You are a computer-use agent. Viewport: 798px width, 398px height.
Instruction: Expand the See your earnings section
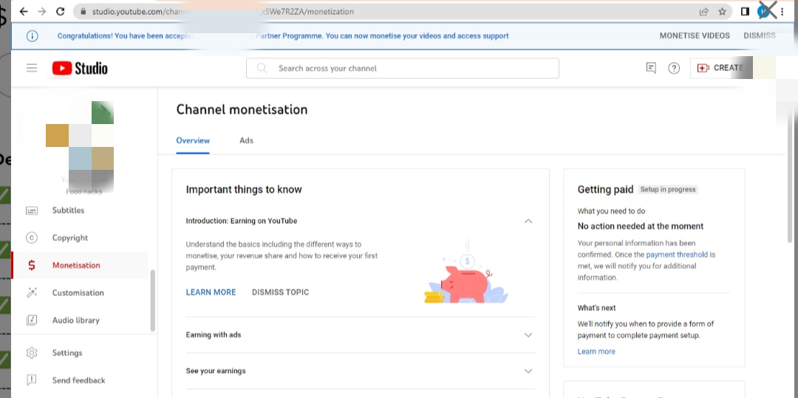pyautogui.click(x=528, y=371)
